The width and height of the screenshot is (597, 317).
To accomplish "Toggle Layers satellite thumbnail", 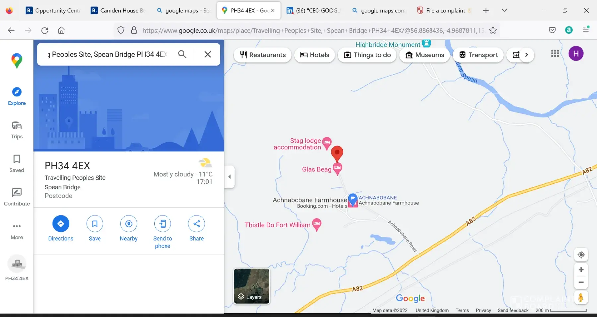I will pos(252,286).
